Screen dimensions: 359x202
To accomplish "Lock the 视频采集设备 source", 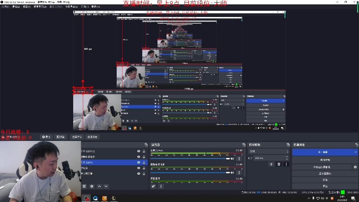I will pyautogui.click(x=144, y=157).
